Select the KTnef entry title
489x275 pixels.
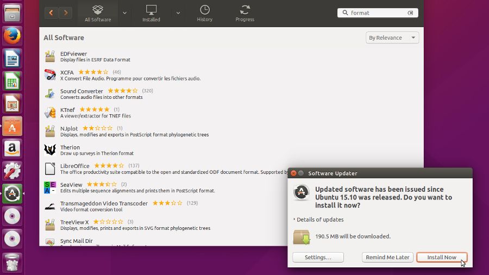[67, 110]
